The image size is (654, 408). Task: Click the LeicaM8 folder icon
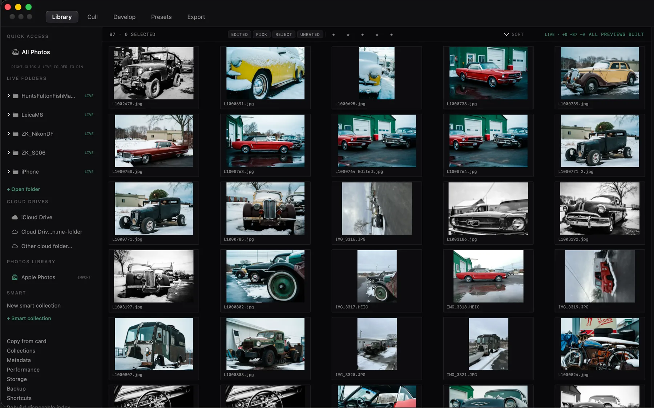pyautogui.click(x=16, y=115)
